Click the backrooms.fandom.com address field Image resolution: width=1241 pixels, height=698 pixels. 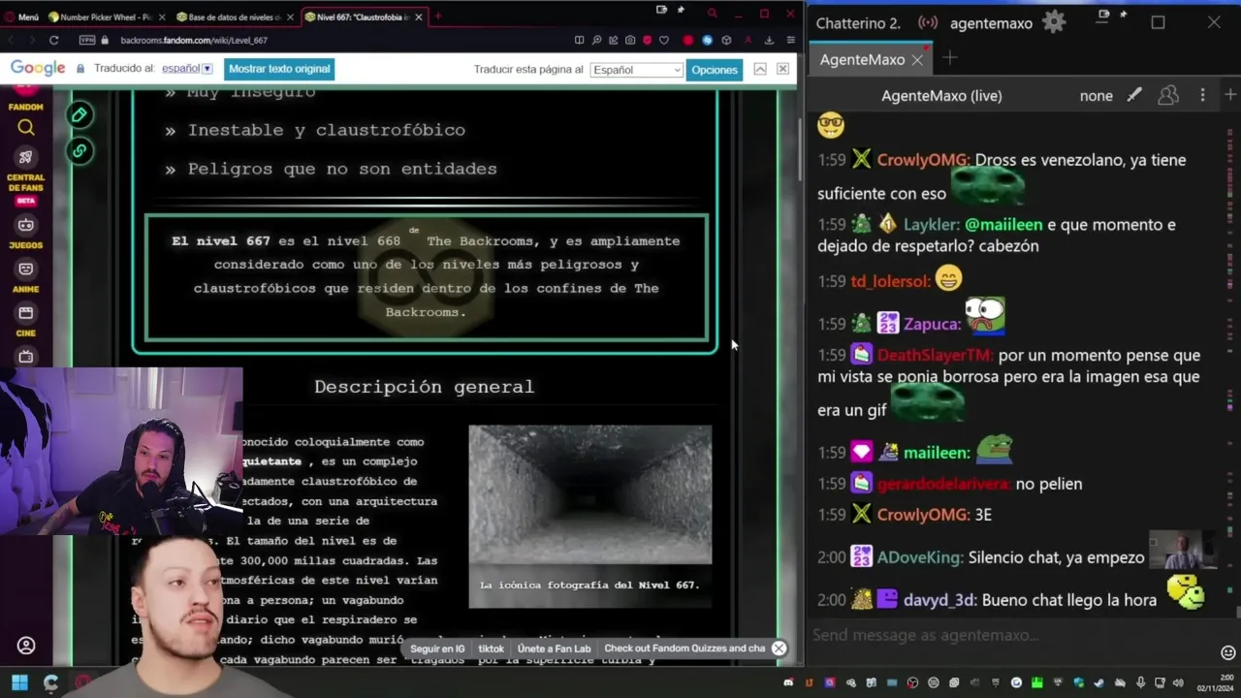click(x=194, y=40)
